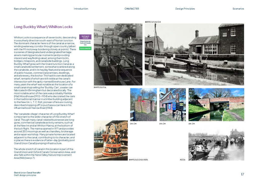Go to the Introduction tab
Viewport: 258px width, 184px height.
(81, 9)
